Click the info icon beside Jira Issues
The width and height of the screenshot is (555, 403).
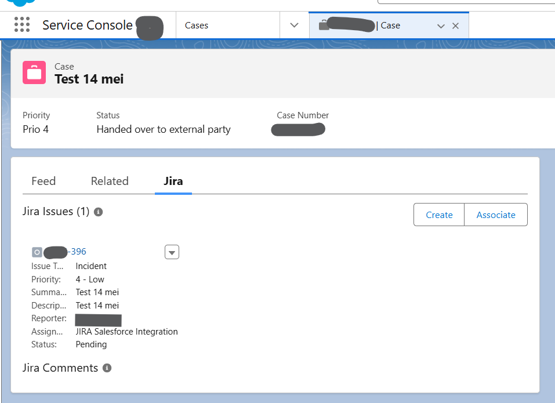(x=98, y=212)
